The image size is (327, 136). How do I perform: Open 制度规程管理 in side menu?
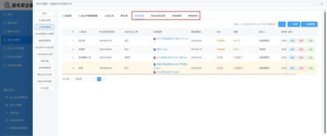coord(45,40)
